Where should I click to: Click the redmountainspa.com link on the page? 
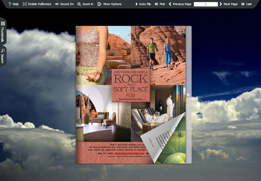[x=129, y=153]
